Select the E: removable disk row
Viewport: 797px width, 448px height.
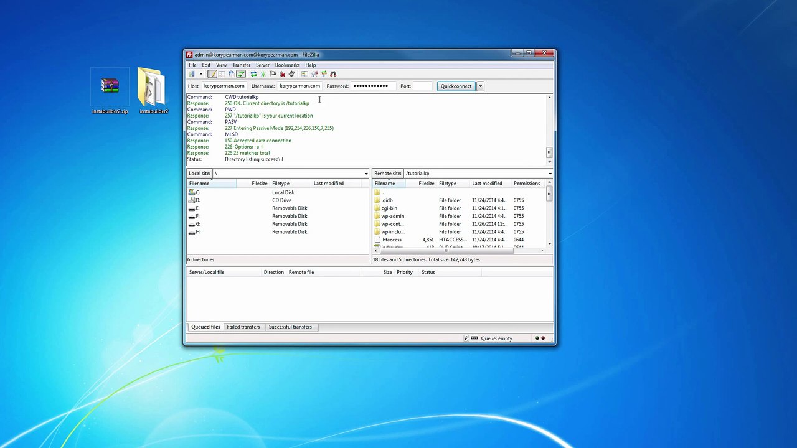tap(278, 208)
